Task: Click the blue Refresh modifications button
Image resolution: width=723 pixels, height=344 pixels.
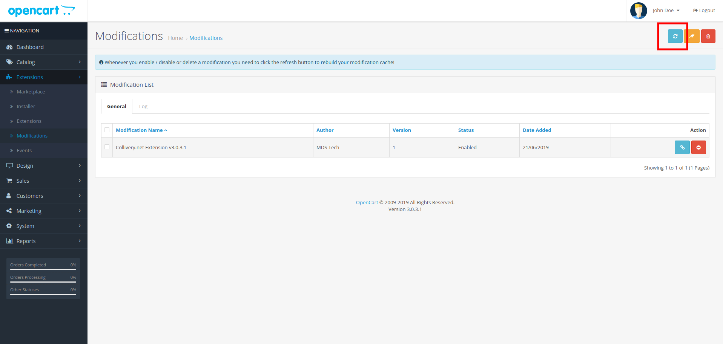Action: coord(675,36)
